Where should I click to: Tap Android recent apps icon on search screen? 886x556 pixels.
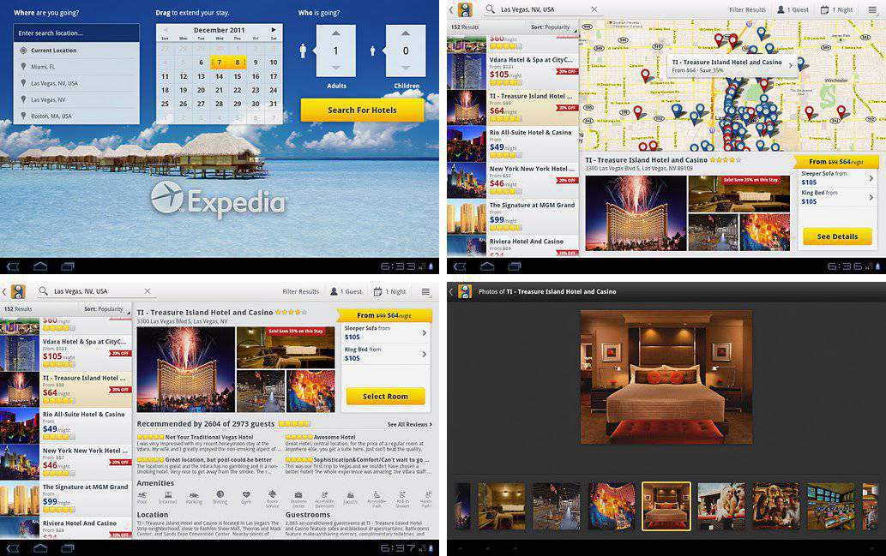click(x=67, y=266)
